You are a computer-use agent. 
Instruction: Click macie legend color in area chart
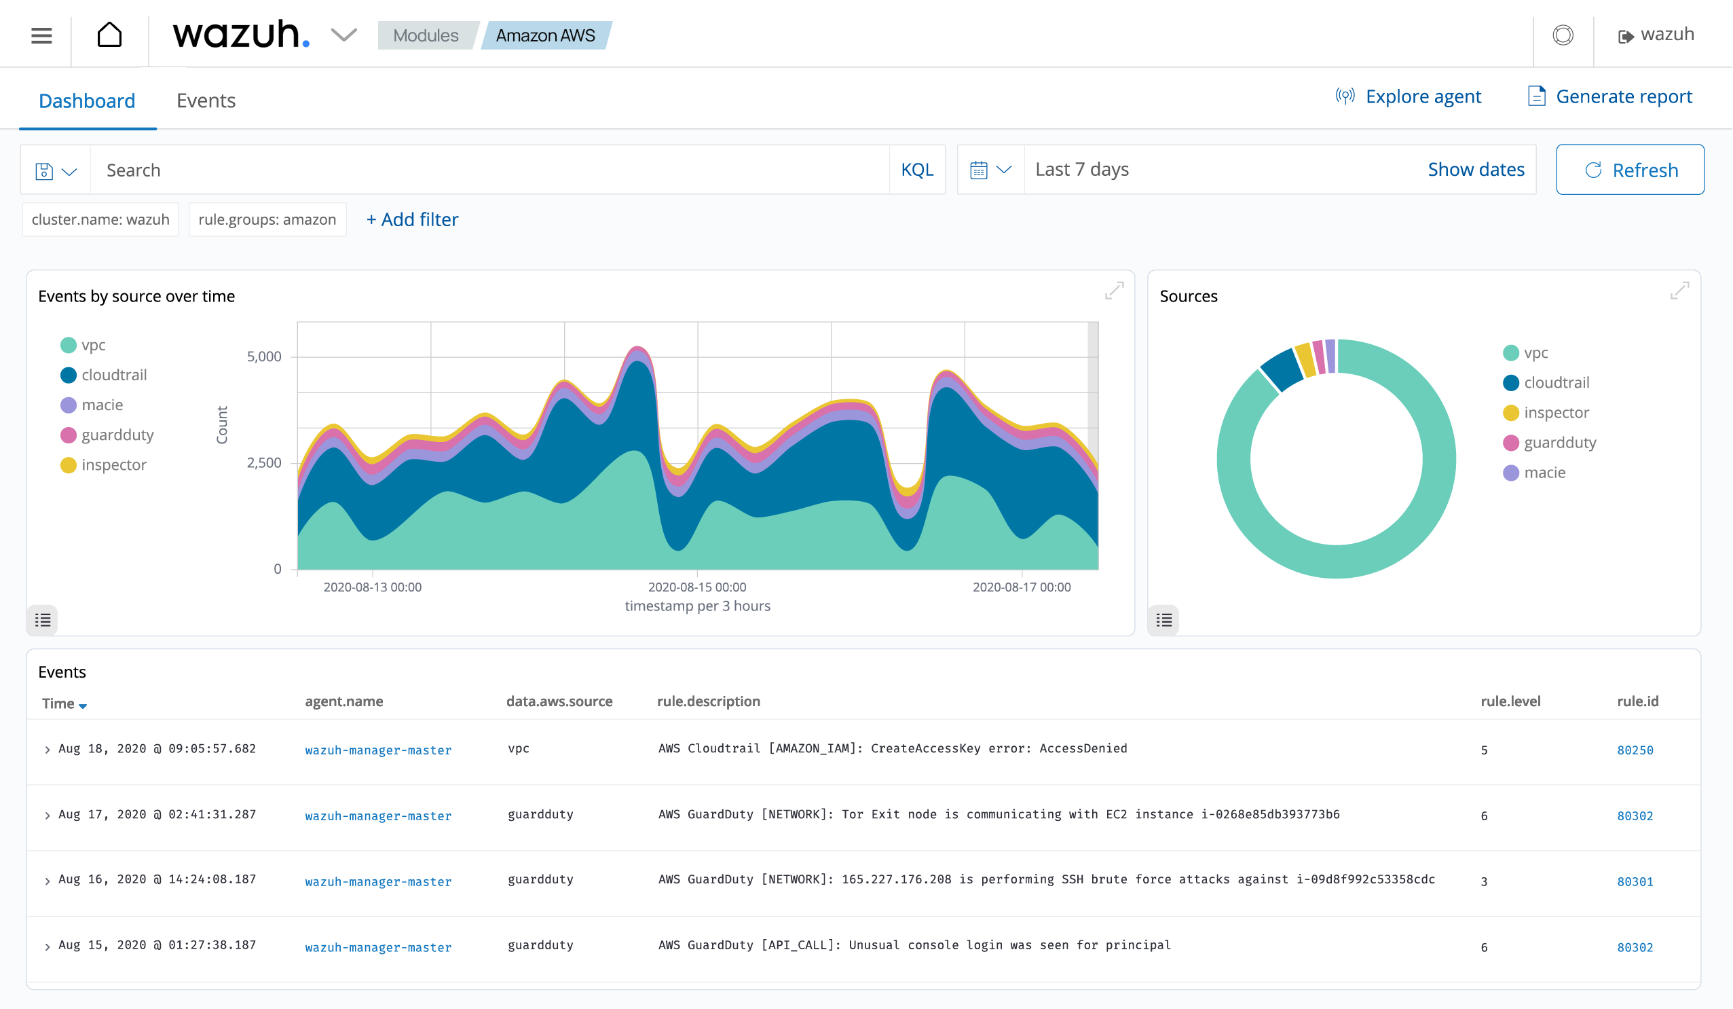68,405
